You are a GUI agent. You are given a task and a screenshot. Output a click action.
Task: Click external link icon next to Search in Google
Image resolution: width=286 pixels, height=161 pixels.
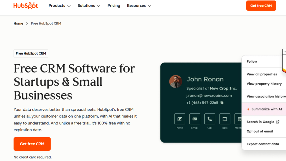coord(278,122)
